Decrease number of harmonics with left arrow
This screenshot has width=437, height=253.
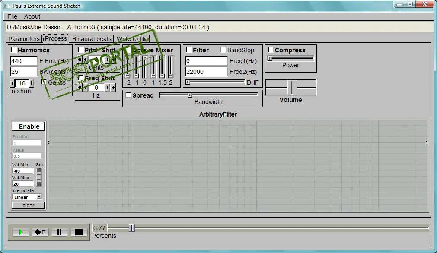[13, 83]
